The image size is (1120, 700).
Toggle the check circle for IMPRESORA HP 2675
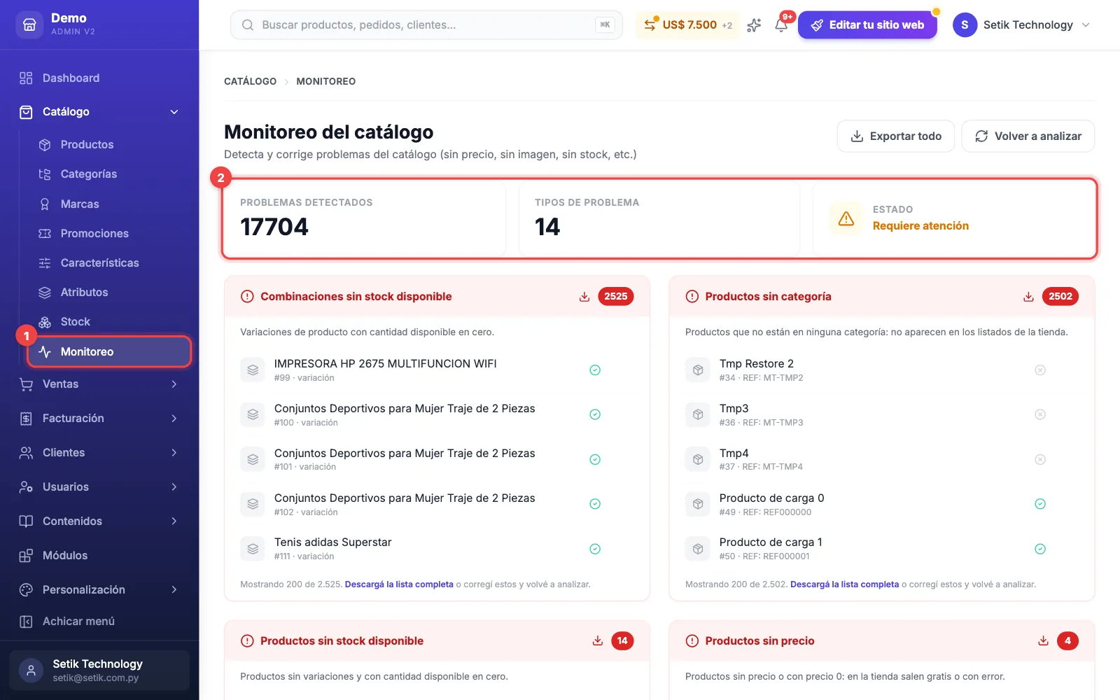(x=595, y=370)
